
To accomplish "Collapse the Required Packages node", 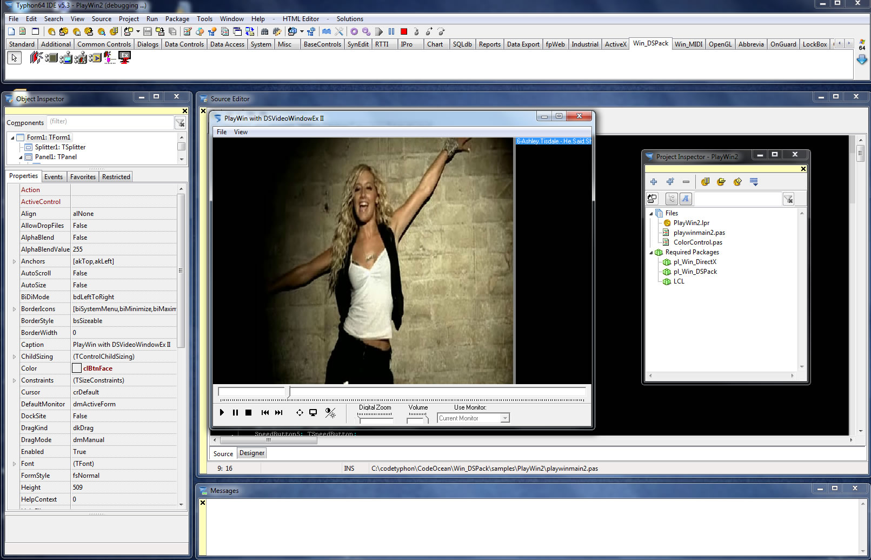I will [x=651, y=253].
